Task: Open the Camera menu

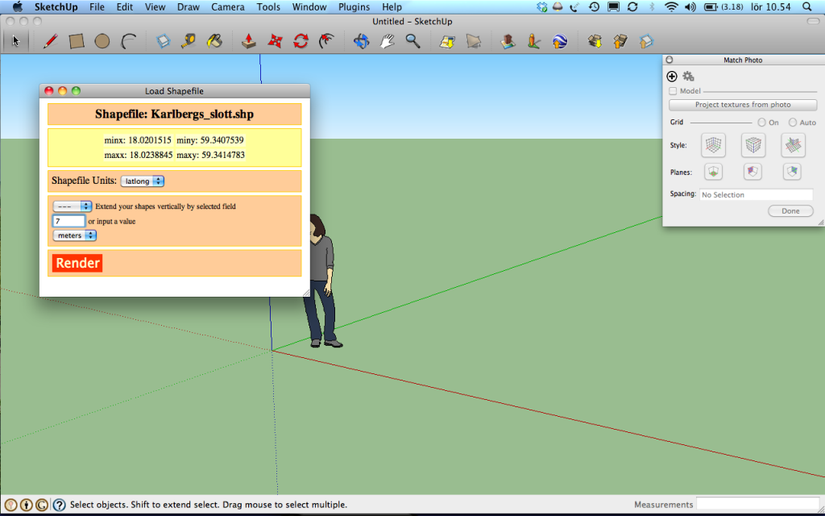Action: click(228, 6)
